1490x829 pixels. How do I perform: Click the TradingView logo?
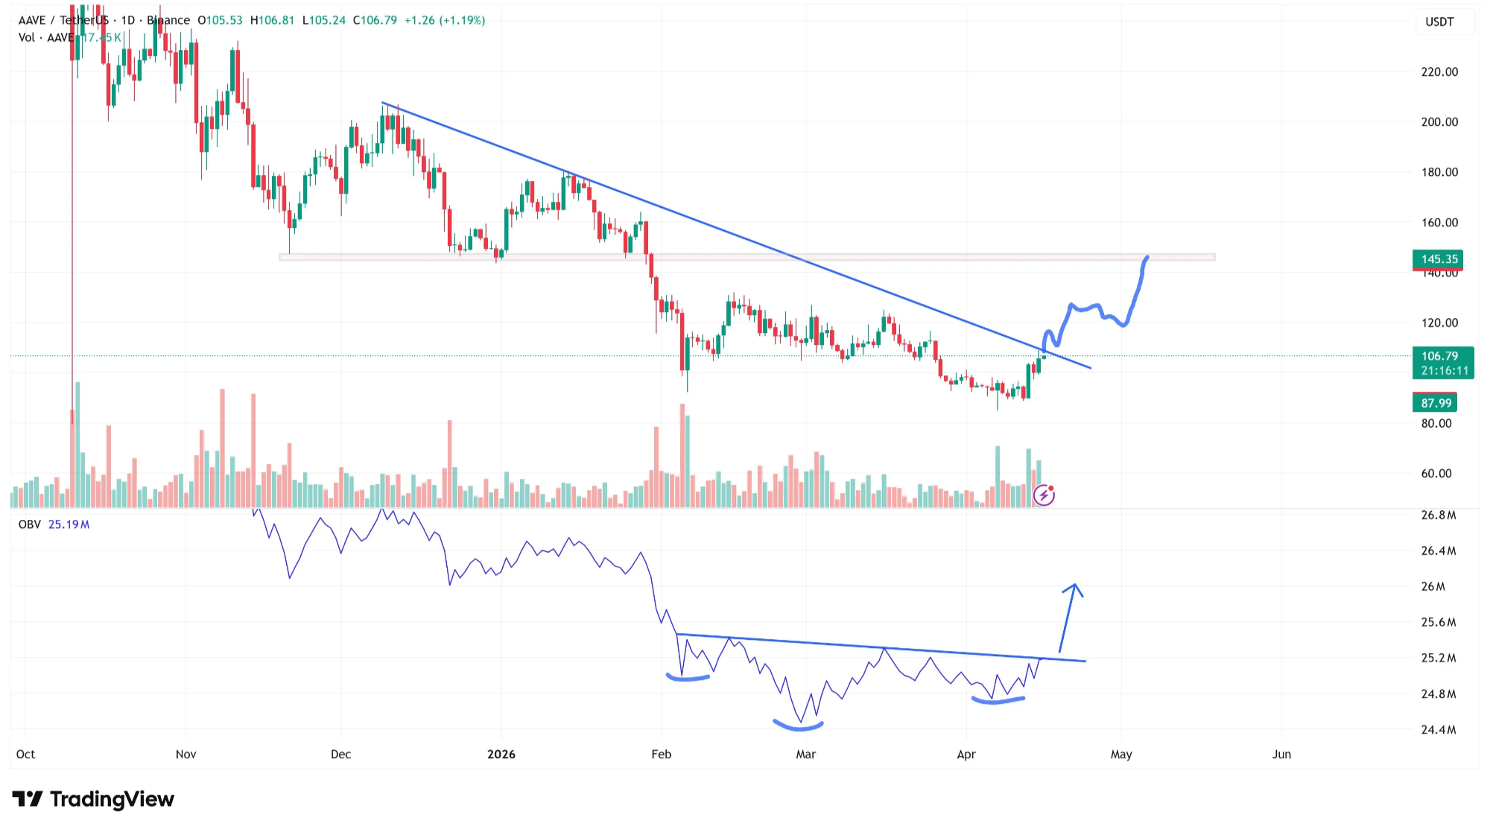[93, 799]
